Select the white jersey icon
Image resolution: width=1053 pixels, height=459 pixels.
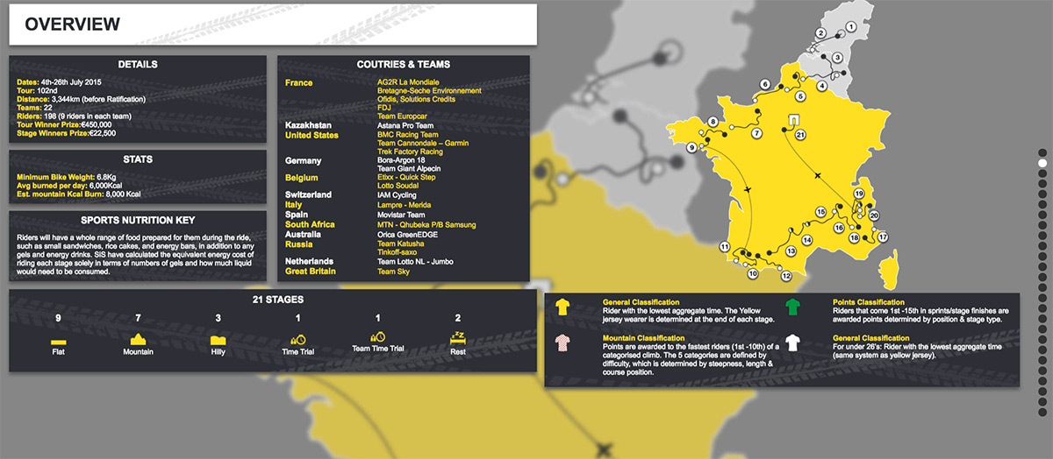click(792, 342)
